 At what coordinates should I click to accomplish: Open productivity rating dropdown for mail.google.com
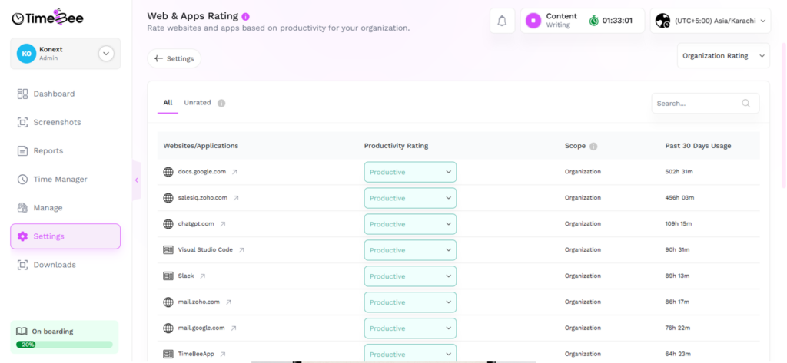pos(410,328)
